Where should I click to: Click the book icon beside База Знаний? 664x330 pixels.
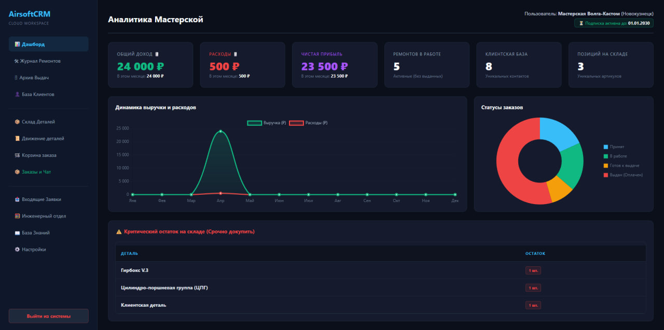[17, 233]
